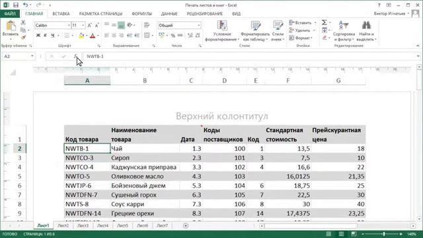The image size is (423, 238).
Task: Switch to the ФОРМУЛЫ tab
Action: [x=141, y=13]
